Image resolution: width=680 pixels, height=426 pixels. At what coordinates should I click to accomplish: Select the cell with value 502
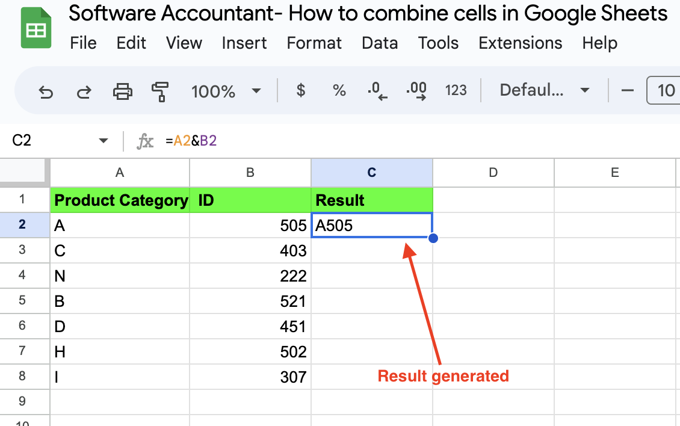pyautogui.click(x=250, y=351)
